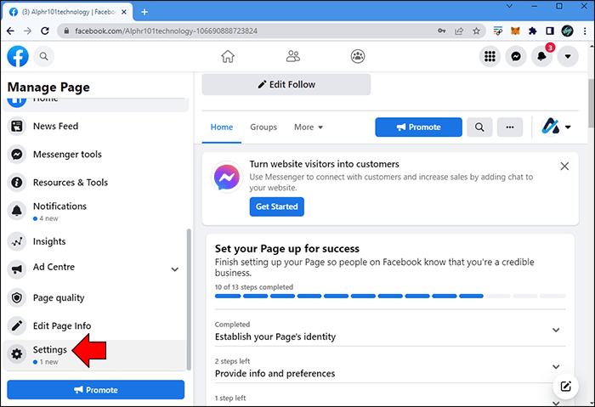Bookmark this page with star icon

(476, 31)
